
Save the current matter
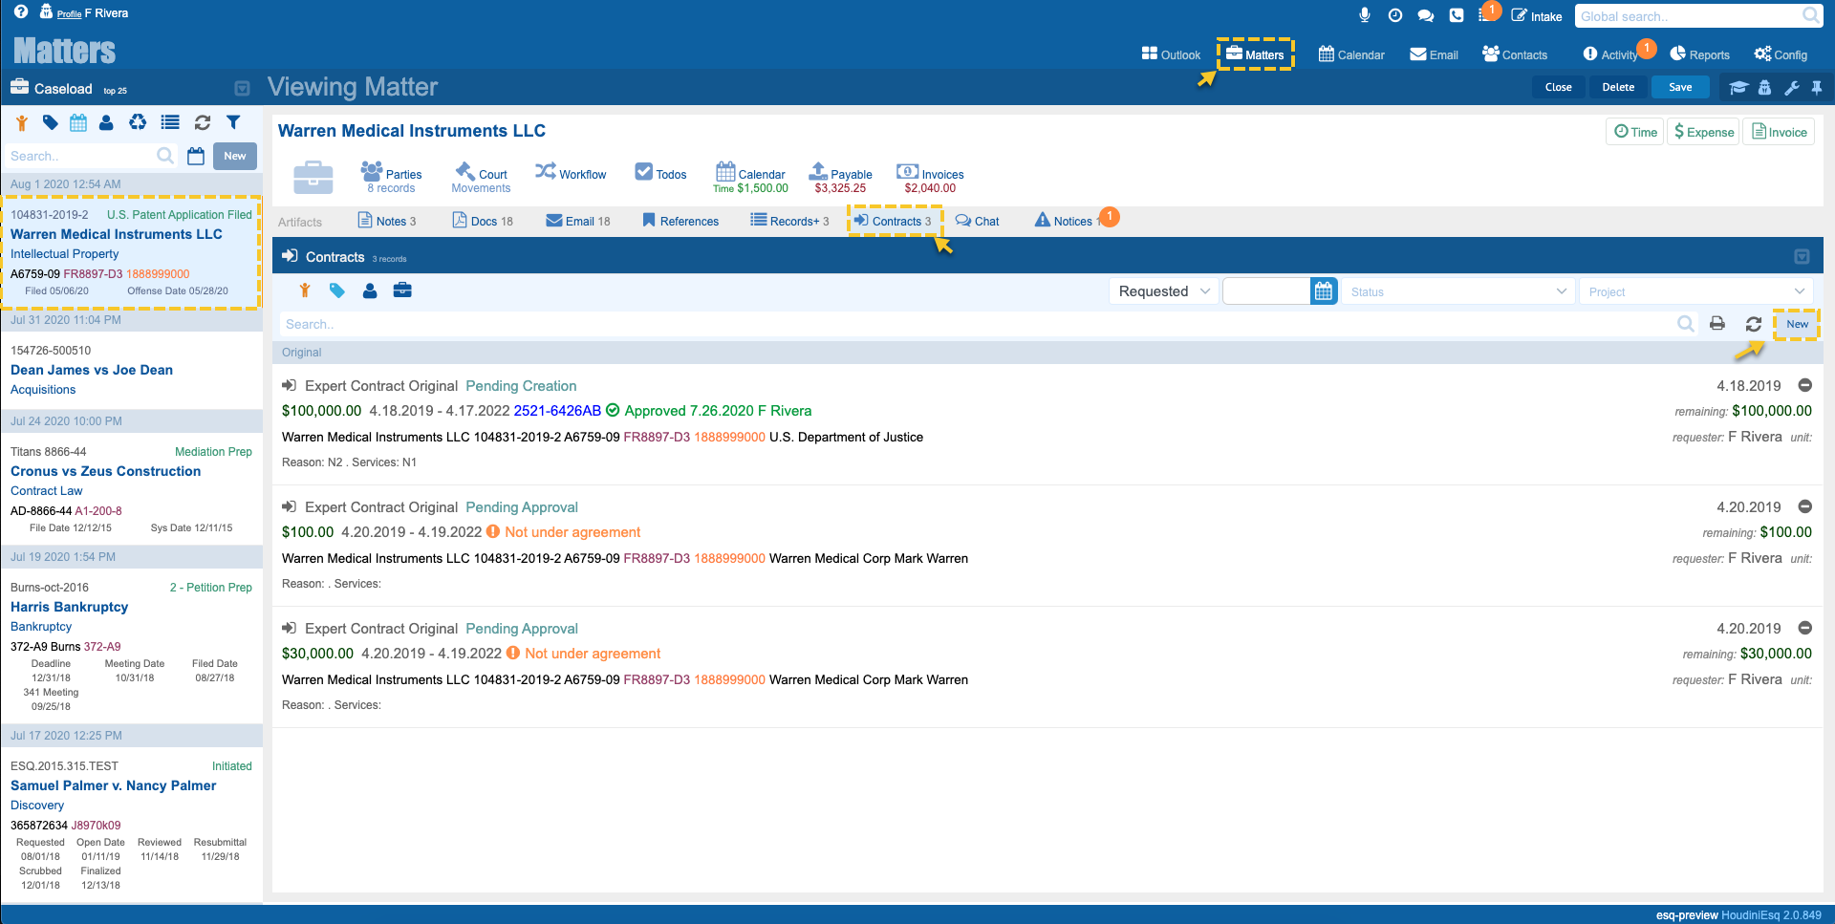(x=1680, y=87)
